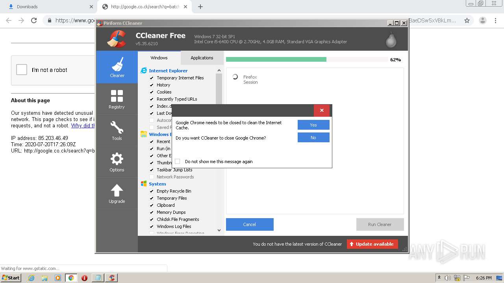
Task: Click the Run Cleaner button
Action: point(380,224)
